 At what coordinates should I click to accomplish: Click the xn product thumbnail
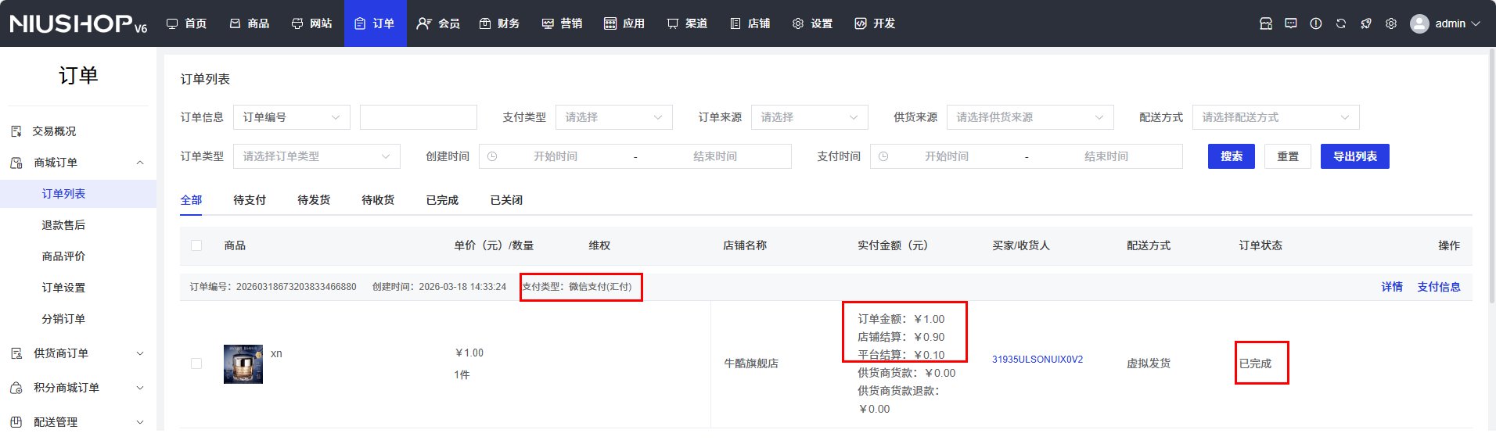point(243,364)
